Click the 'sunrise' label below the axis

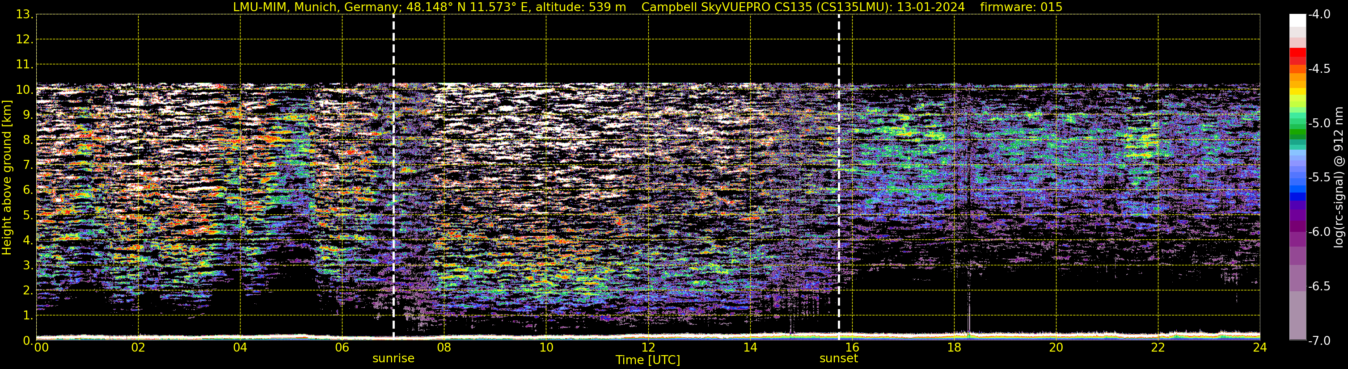pyautogui.click(x=393, y=359)
